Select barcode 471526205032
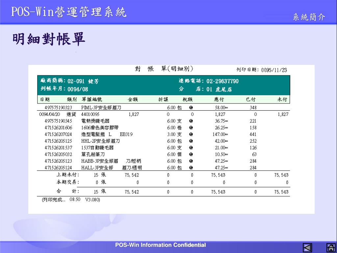 (58, 154)
